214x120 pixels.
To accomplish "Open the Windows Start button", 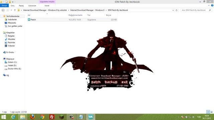I will [3, 117].
